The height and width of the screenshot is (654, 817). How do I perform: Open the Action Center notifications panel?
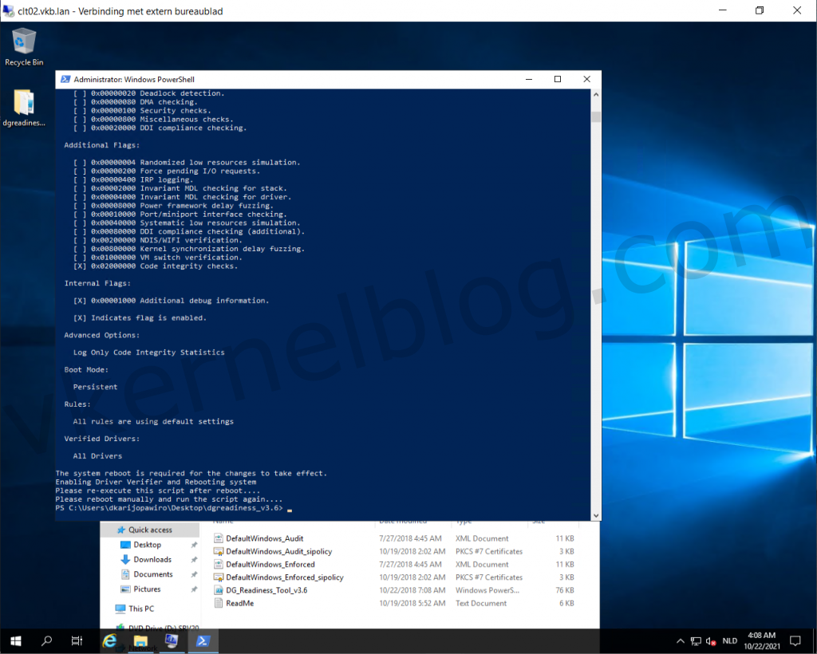(795, 640)
